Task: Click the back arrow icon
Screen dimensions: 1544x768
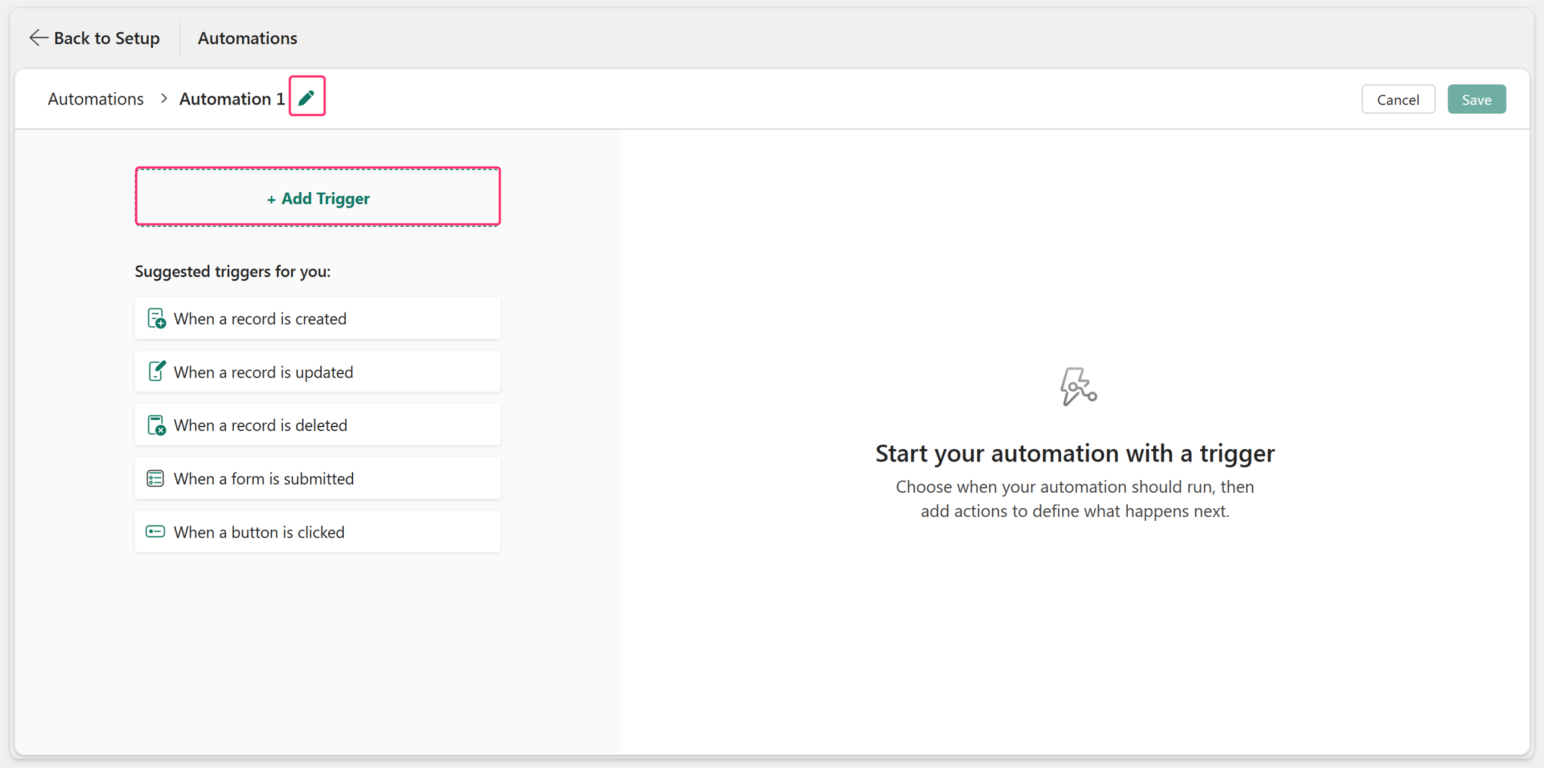Action: point(38,38)
